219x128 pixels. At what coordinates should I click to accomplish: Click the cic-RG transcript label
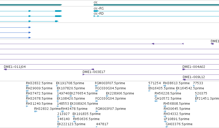pyautogui.click(x=99, y=8)
